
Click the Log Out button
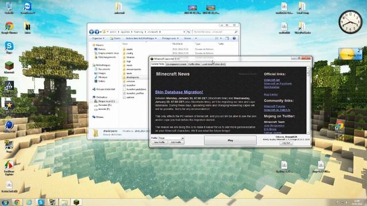(x=286, y=143)
